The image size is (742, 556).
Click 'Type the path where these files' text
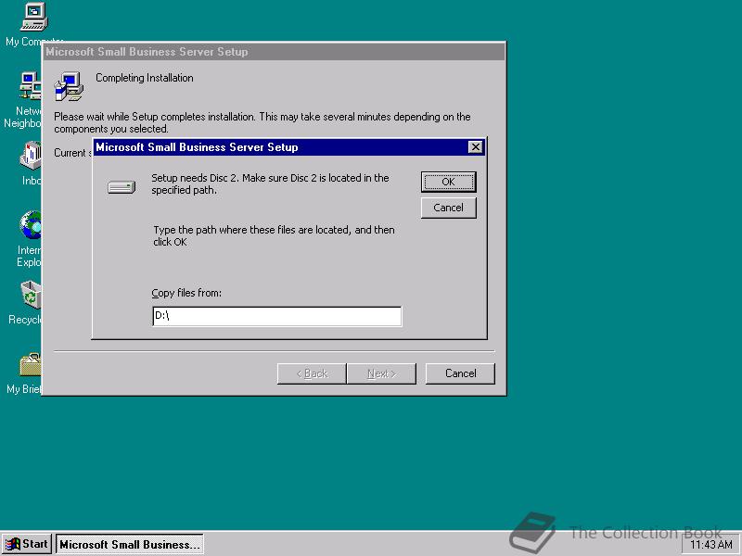[274, 235]
